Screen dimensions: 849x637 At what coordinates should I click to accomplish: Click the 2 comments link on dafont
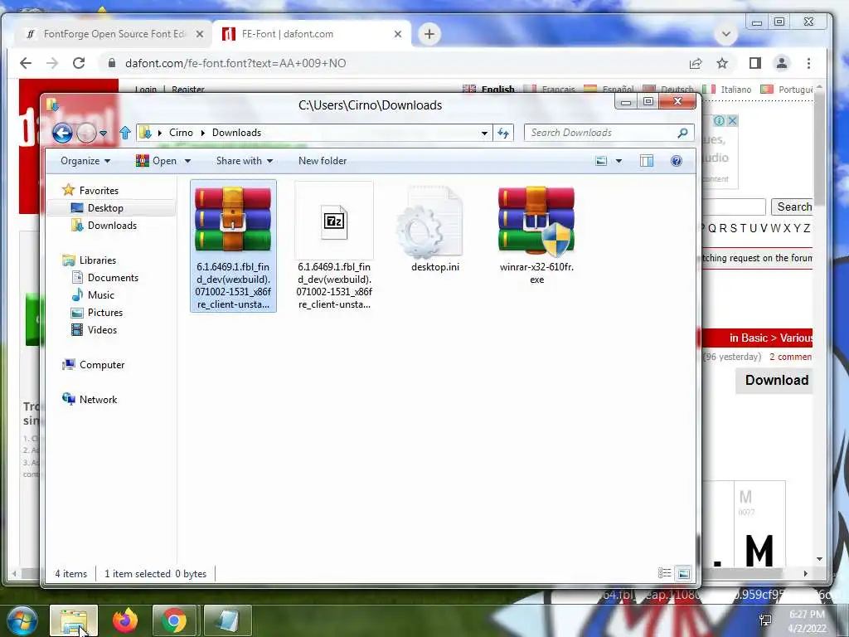[790, 357]
